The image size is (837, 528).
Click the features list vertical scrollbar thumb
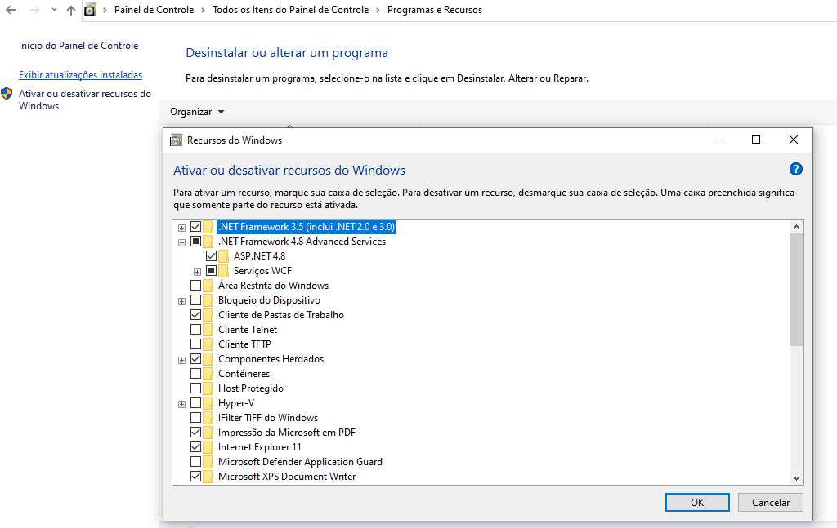tap(796, 290)
